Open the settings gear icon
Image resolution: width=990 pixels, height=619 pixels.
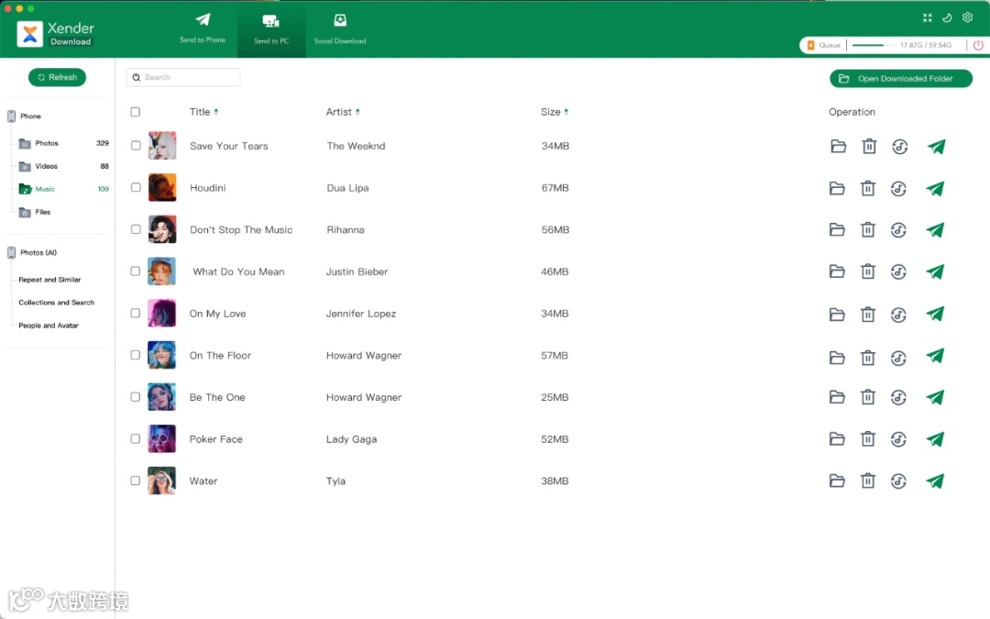click(967, 17)
